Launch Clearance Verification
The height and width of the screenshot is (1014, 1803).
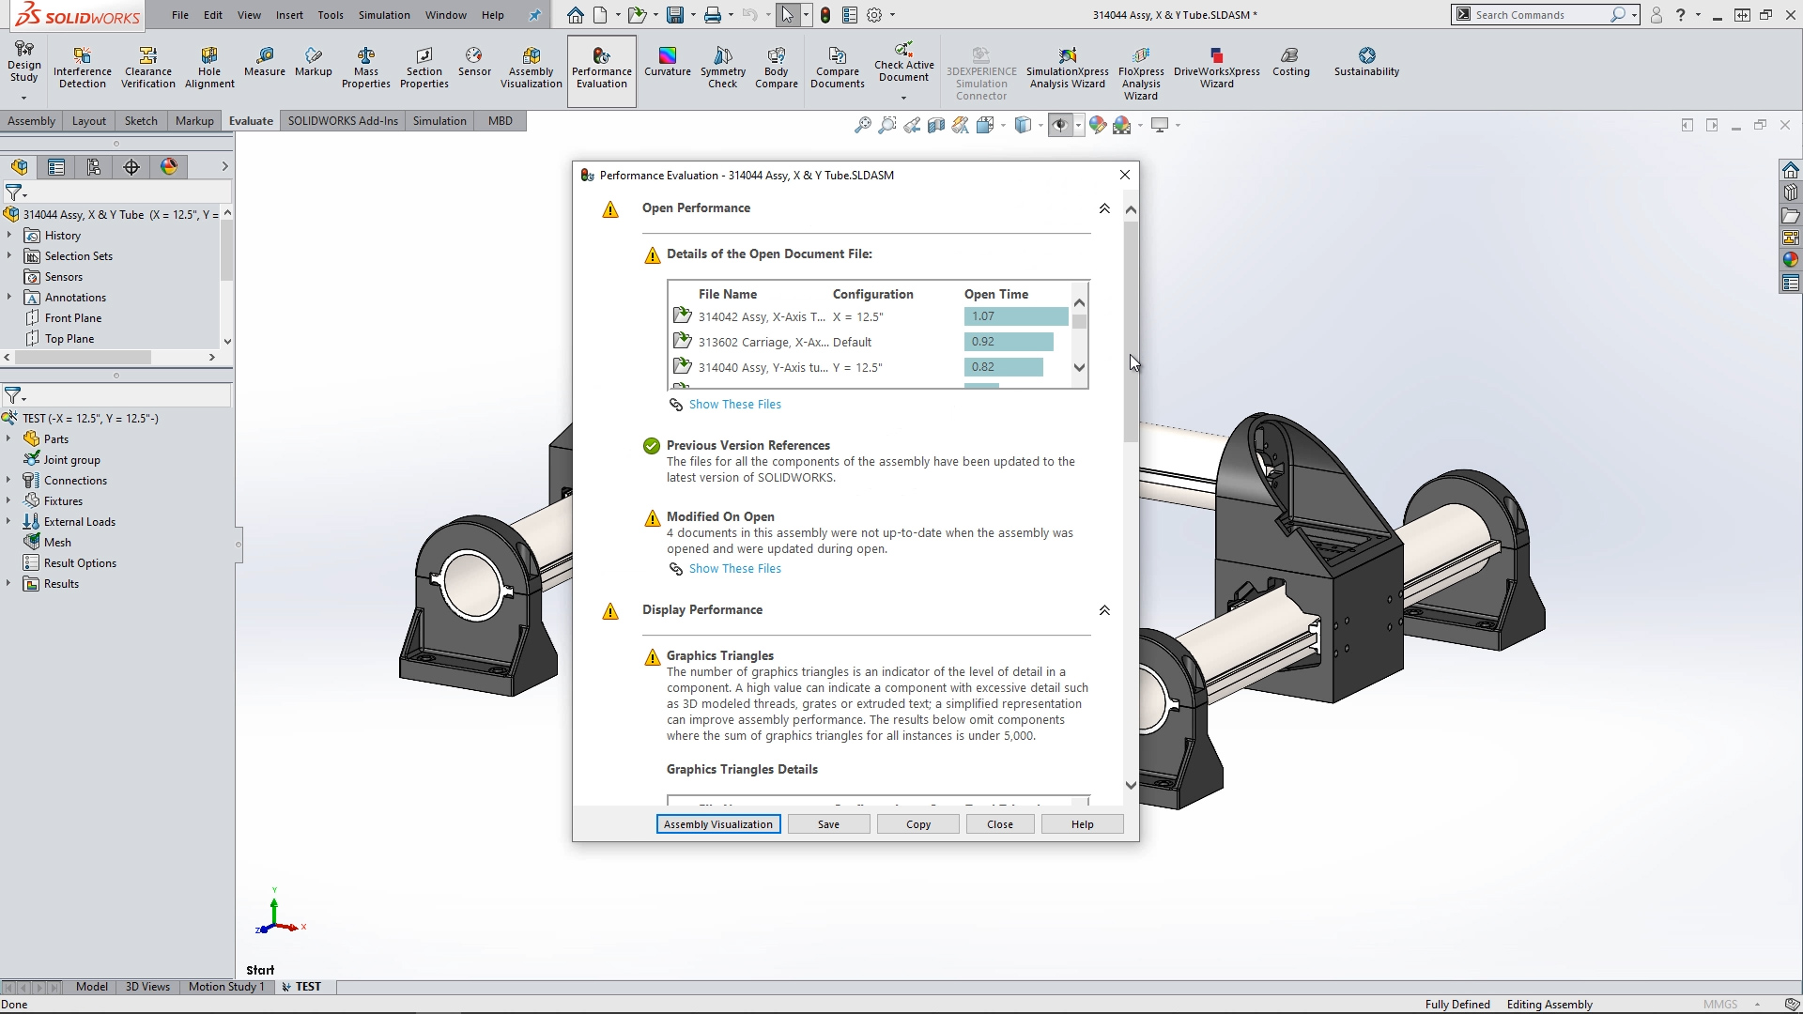[x=148, y=68]
